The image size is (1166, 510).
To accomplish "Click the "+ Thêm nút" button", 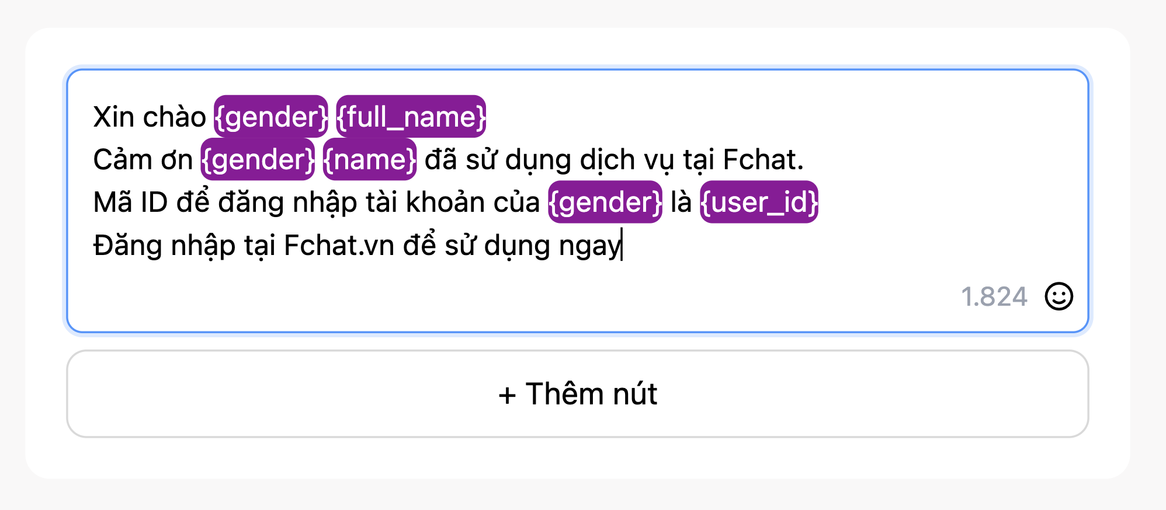I will tap(577, 394).
